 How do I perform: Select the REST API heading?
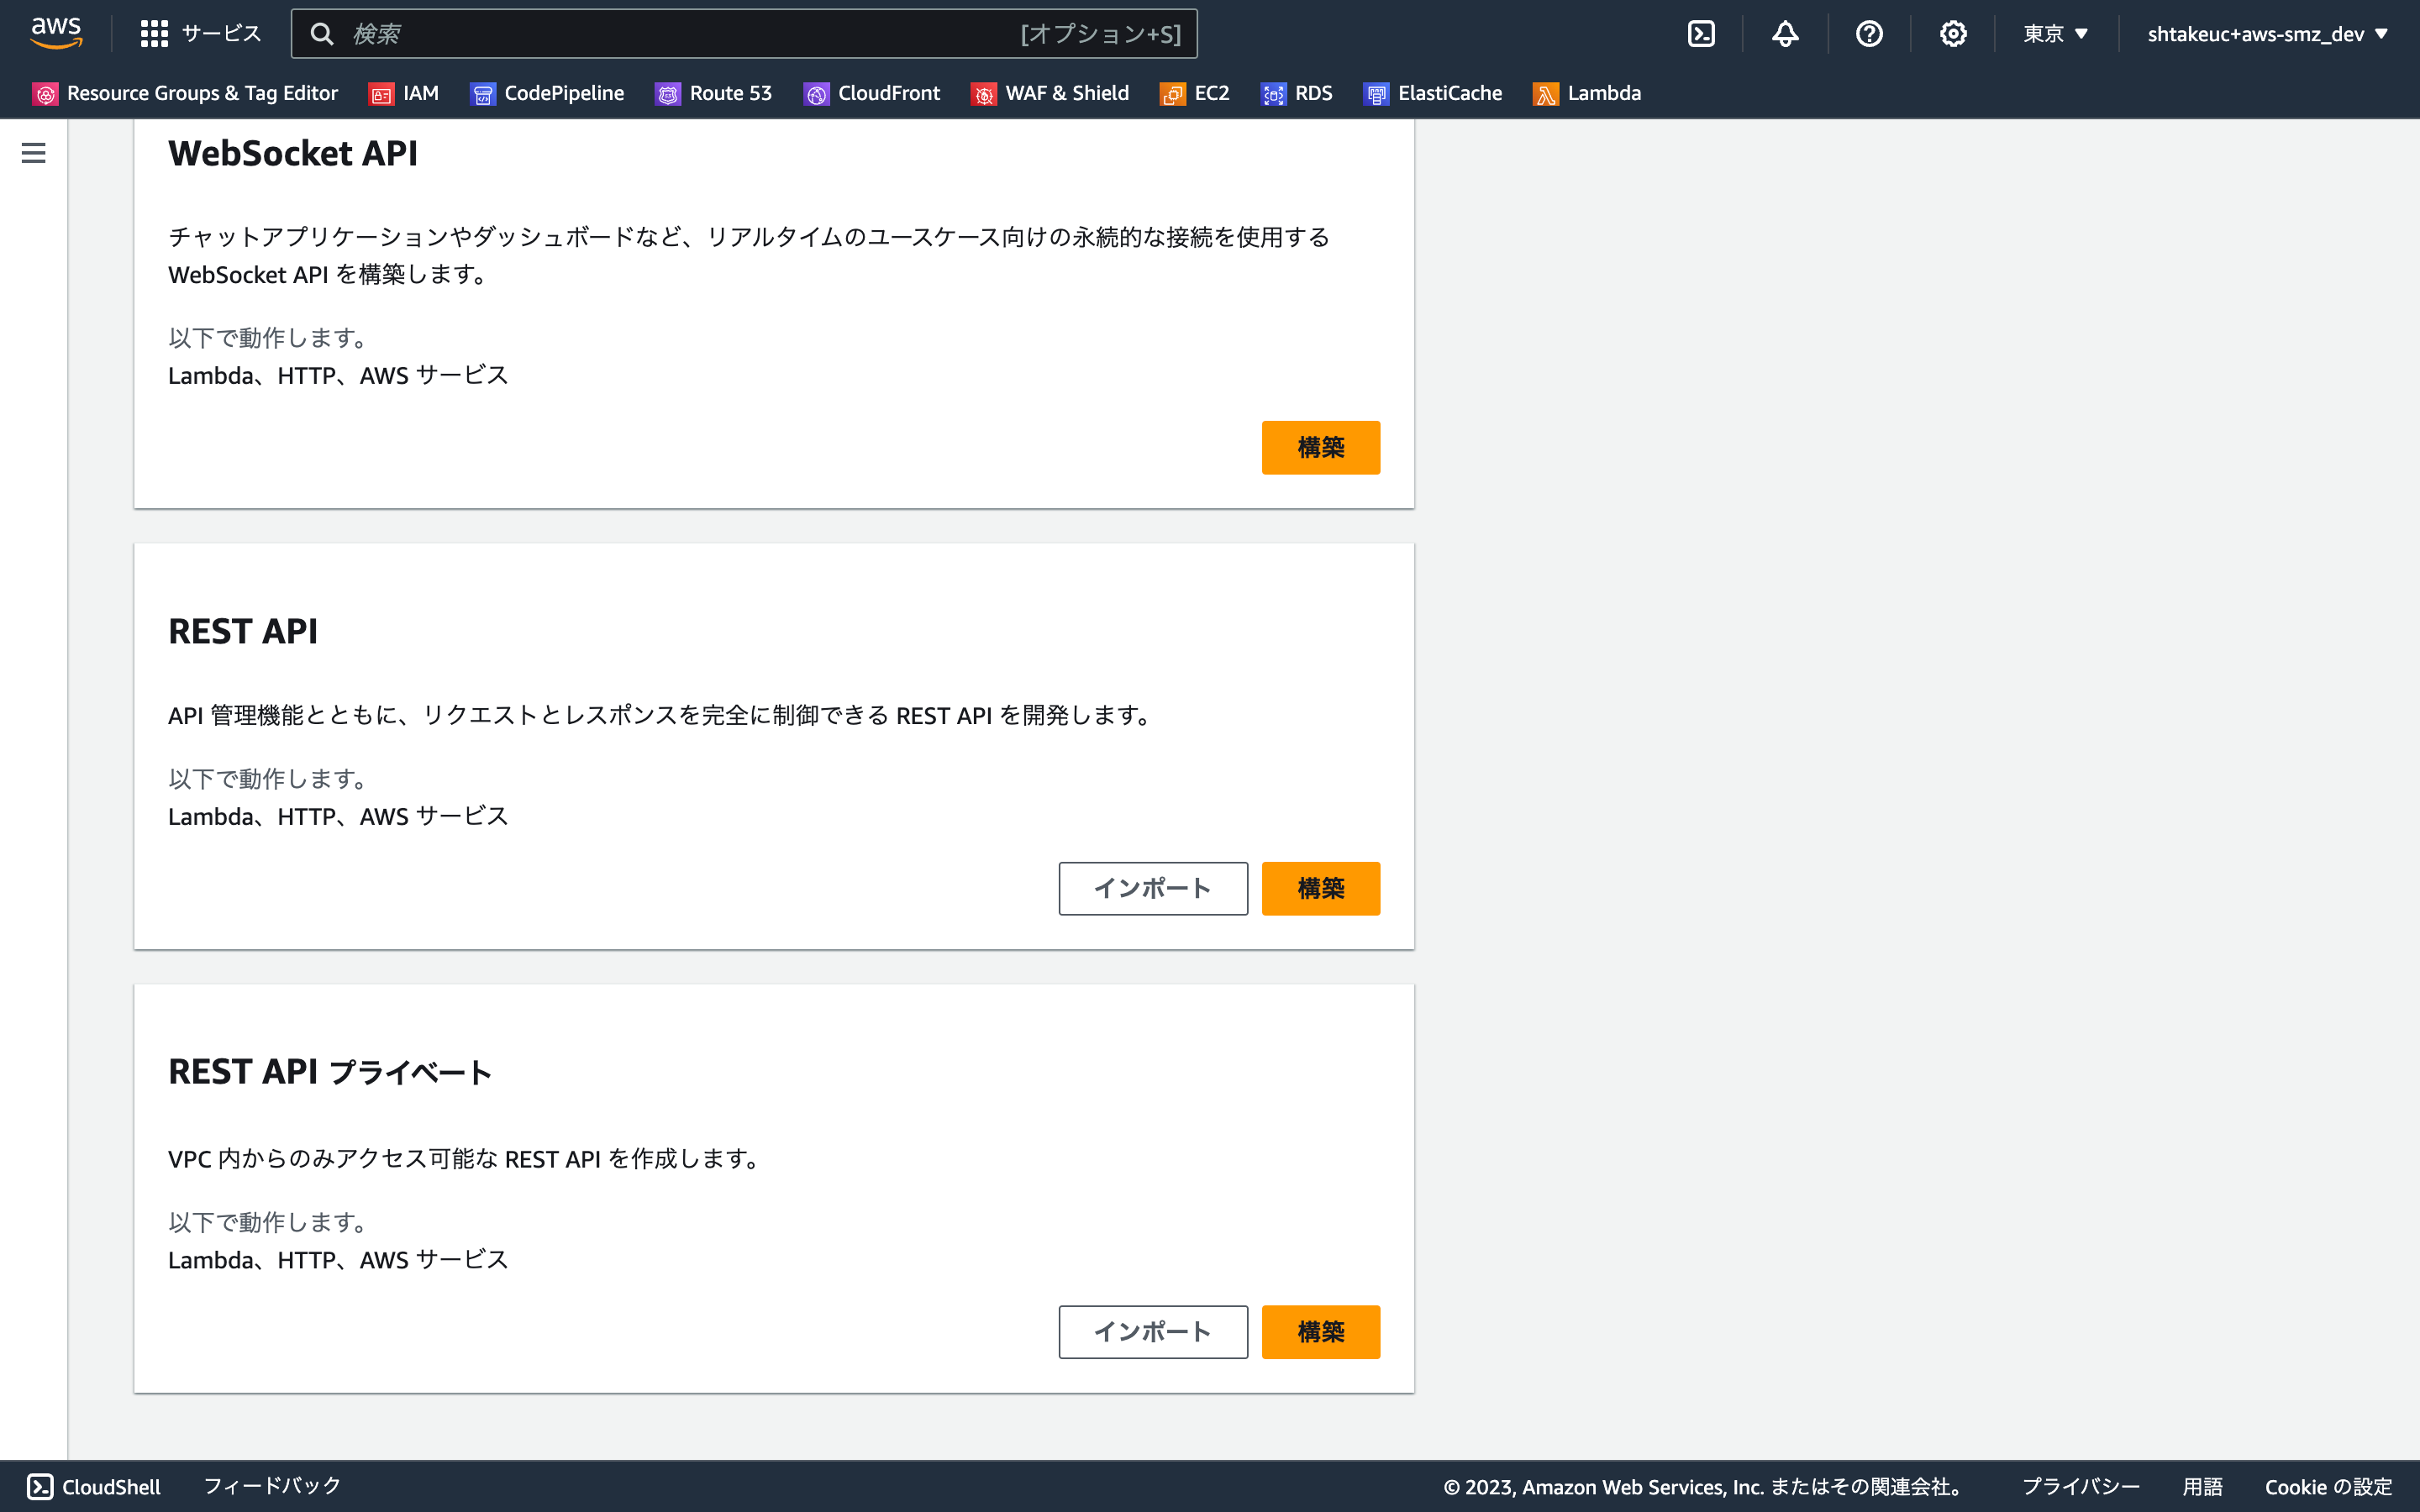click(243, 631)
